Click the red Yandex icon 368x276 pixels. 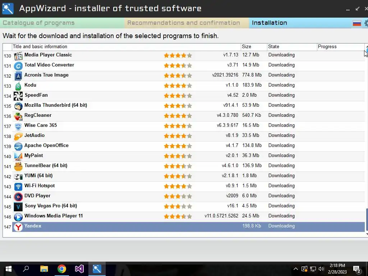(18, 227)
